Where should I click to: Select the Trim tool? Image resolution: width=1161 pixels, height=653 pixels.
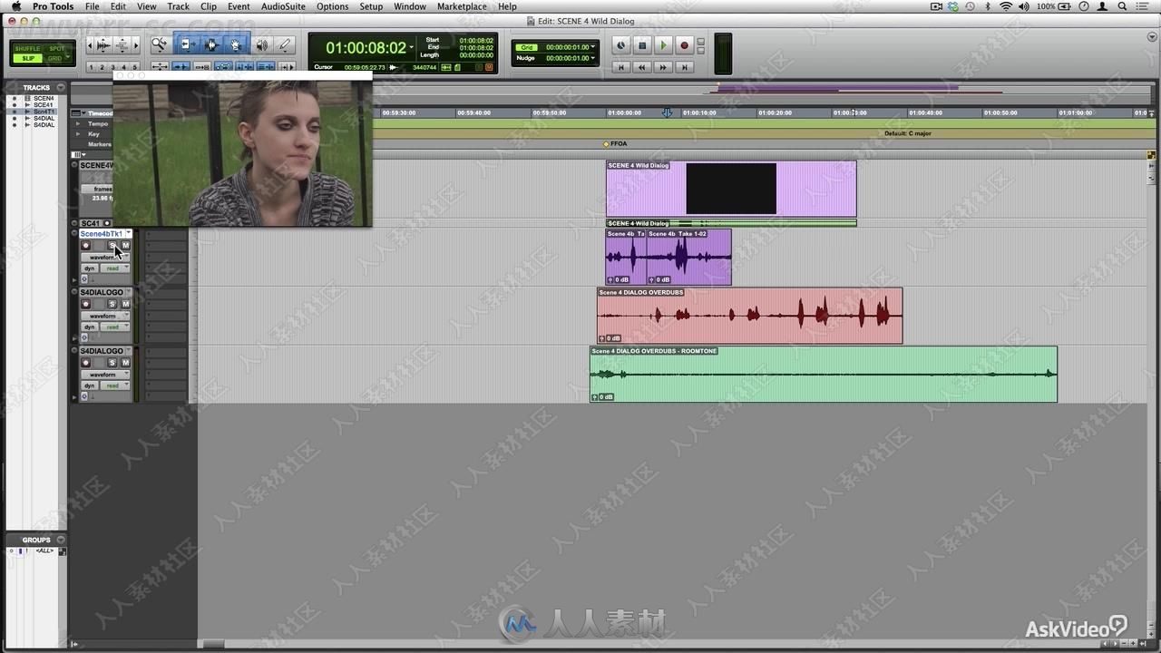(186, 44)
